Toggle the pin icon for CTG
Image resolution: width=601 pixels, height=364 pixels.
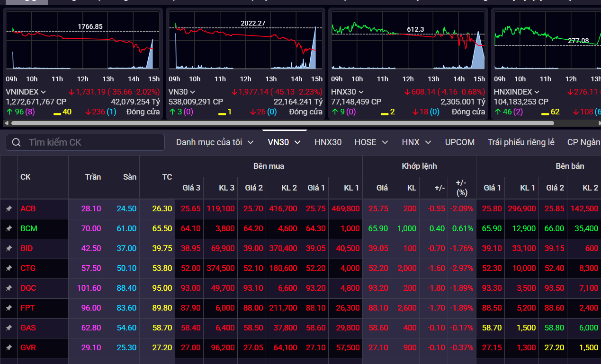(x=9, y=268)
